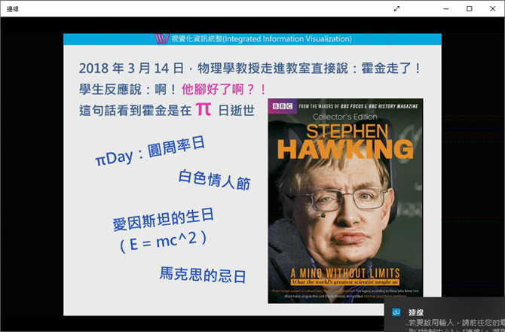Click the pink text 他腳好了啊？！
Viewport: 505px width, 332px height.
pos(224,89)
